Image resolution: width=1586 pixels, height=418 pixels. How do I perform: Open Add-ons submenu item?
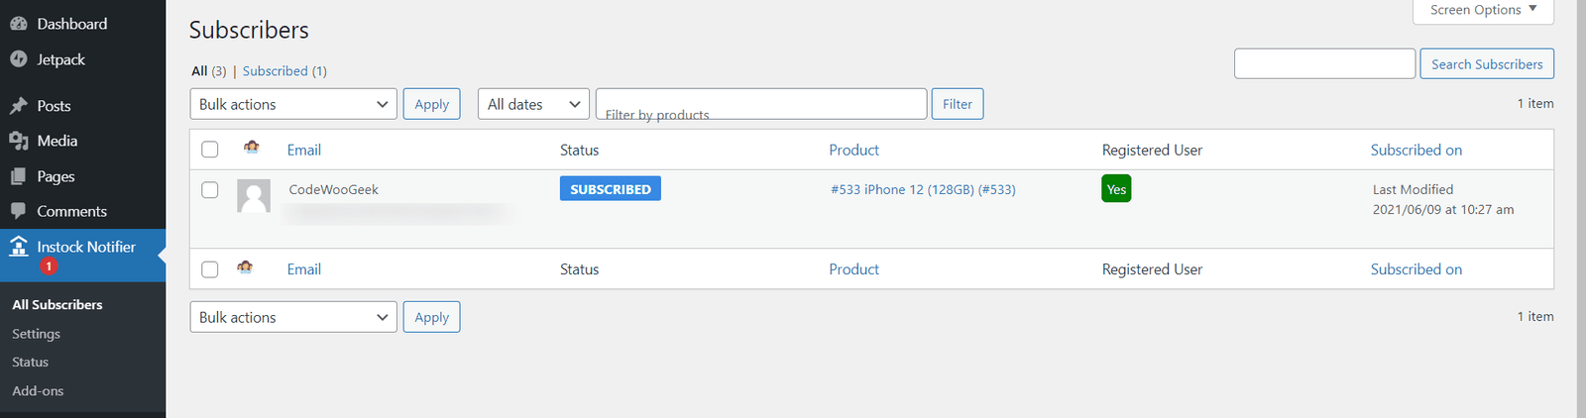pos(38,391)
